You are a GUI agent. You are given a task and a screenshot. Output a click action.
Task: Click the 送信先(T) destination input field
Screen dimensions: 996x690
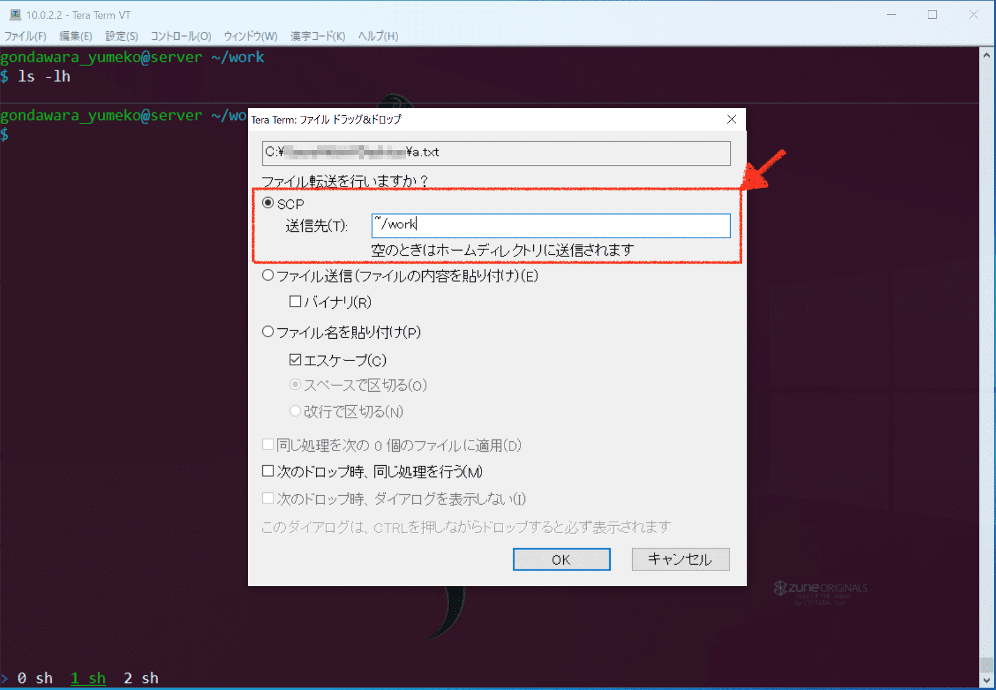(551, 225)
